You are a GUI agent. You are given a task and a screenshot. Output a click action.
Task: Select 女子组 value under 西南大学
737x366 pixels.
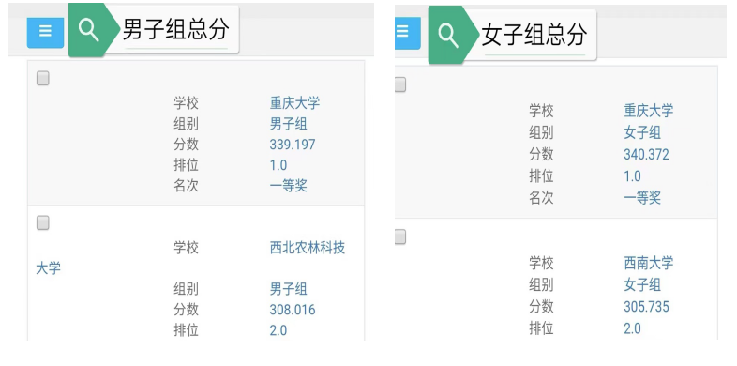[642, 284]
